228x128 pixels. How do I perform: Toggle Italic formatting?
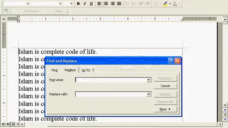[85, 4]
